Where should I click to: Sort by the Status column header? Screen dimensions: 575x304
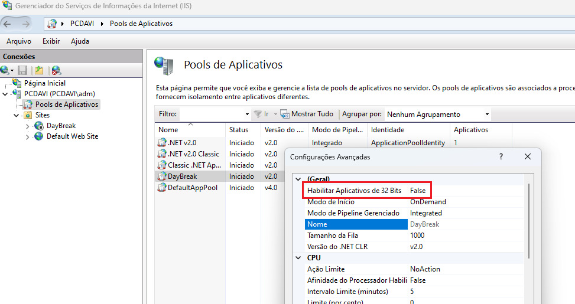click(x=243, y=130)
